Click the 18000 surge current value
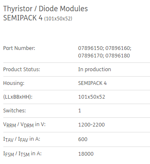The image size is (150, 164). click(x=86, y=154)
